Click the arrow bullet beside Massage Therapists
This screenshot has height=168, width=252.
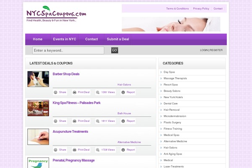coord(161,79)
